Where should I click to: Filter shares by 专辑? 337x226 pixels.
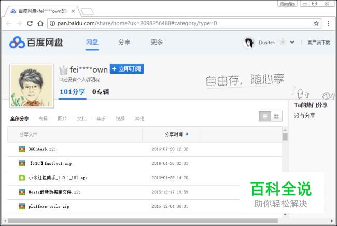pyautogui.click(x=43, y=119)
